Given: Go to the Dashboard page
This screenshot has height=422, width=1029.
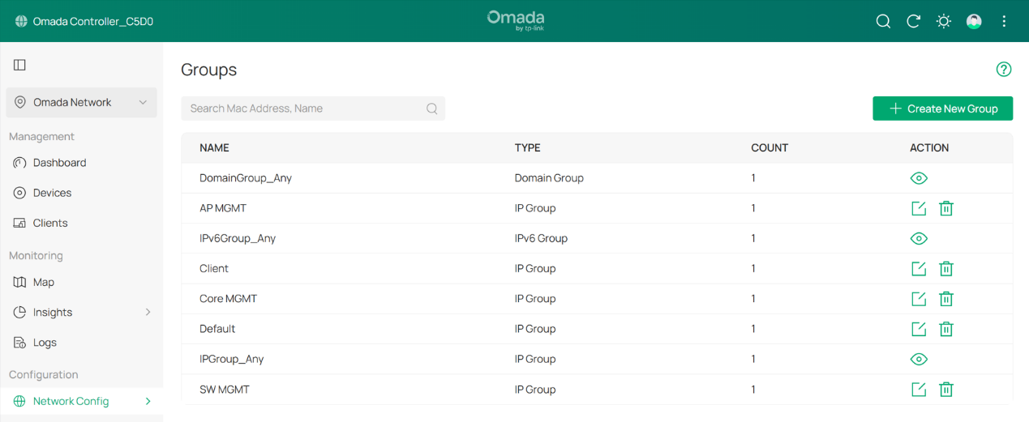Looking at the screenshot, I should 59,163.
